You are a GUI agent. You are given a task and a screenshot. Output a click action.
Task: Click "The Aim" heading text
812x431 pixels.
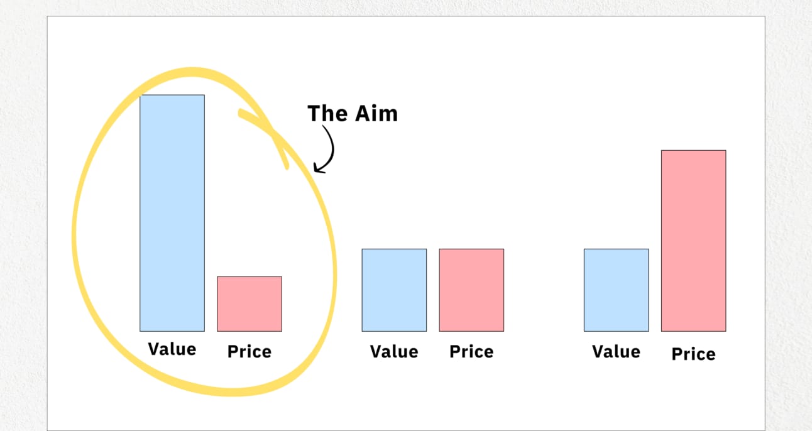353,114
